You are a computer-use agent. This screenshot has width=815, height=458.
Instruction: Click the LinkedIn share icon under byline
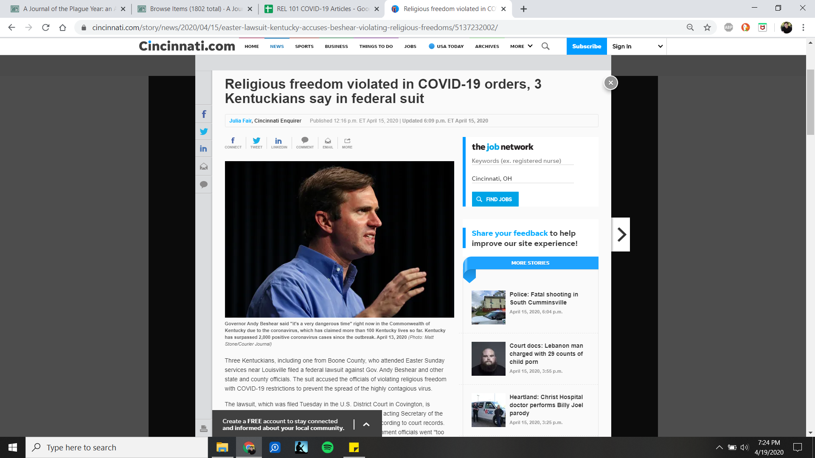point(279,142)
